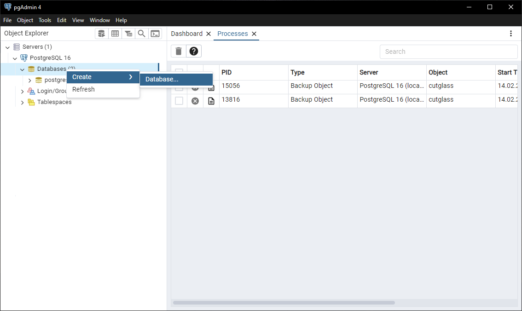This screenshot has width=522, height=311.
Task: Tick the checkbox for process 13816
Action: pos(179,101)
